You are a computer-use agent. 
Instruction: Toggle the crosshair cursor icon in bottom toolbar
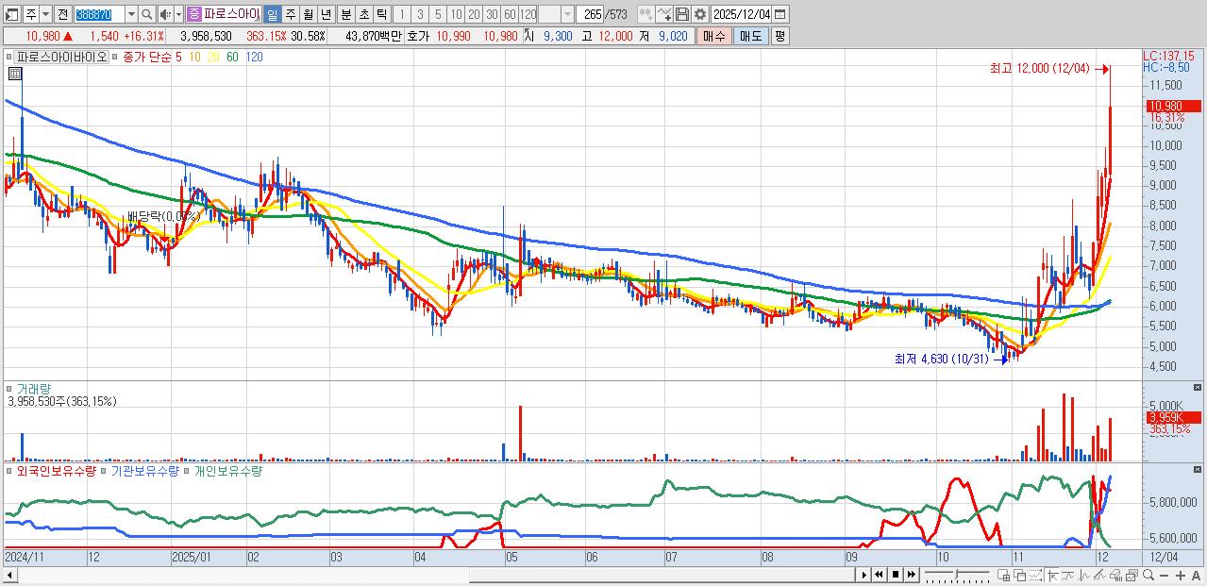pos(1052,575)
